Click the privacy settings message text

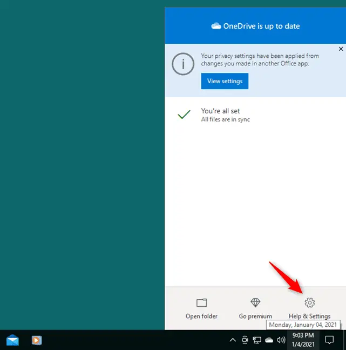point(260,59)
